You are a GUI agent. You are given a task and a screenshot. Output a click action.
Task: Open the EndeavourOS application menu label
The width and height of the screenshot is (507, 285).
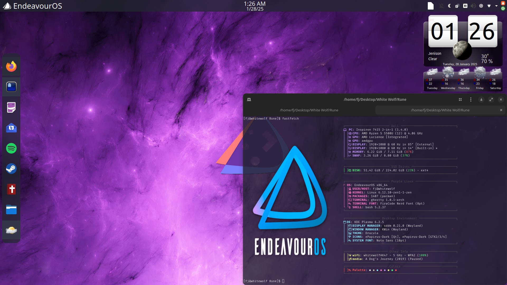[x=37, y=6]
